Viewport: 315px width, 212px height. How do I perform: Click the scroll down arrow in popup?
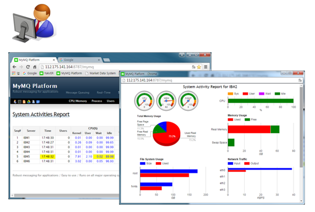pyautogui.click(x=301, y=201)
